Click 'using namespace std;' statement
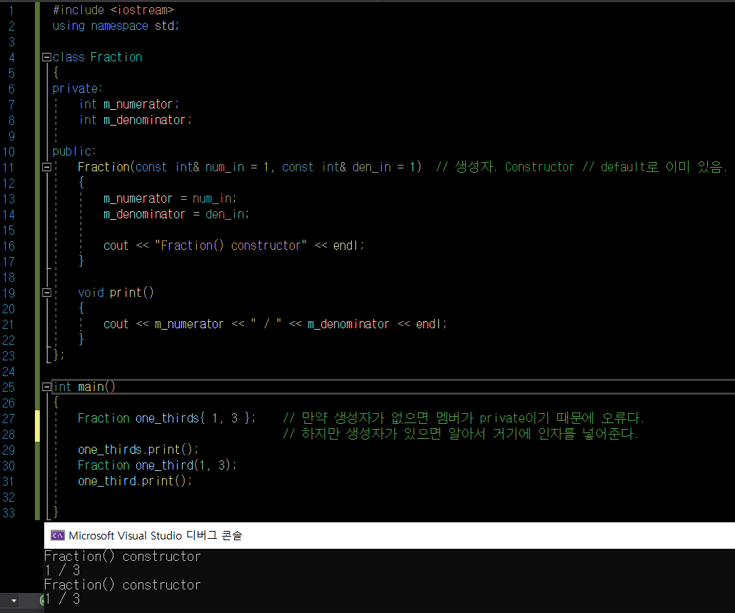Viewport: 735px width, 613px height. click(116, 26)
